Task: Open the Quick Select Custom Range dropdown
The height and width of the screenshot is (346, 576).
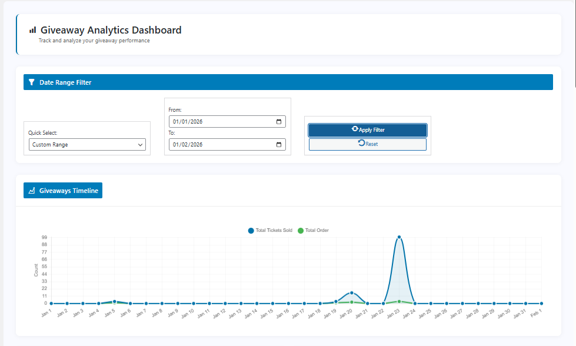Action: click(87, 145)
